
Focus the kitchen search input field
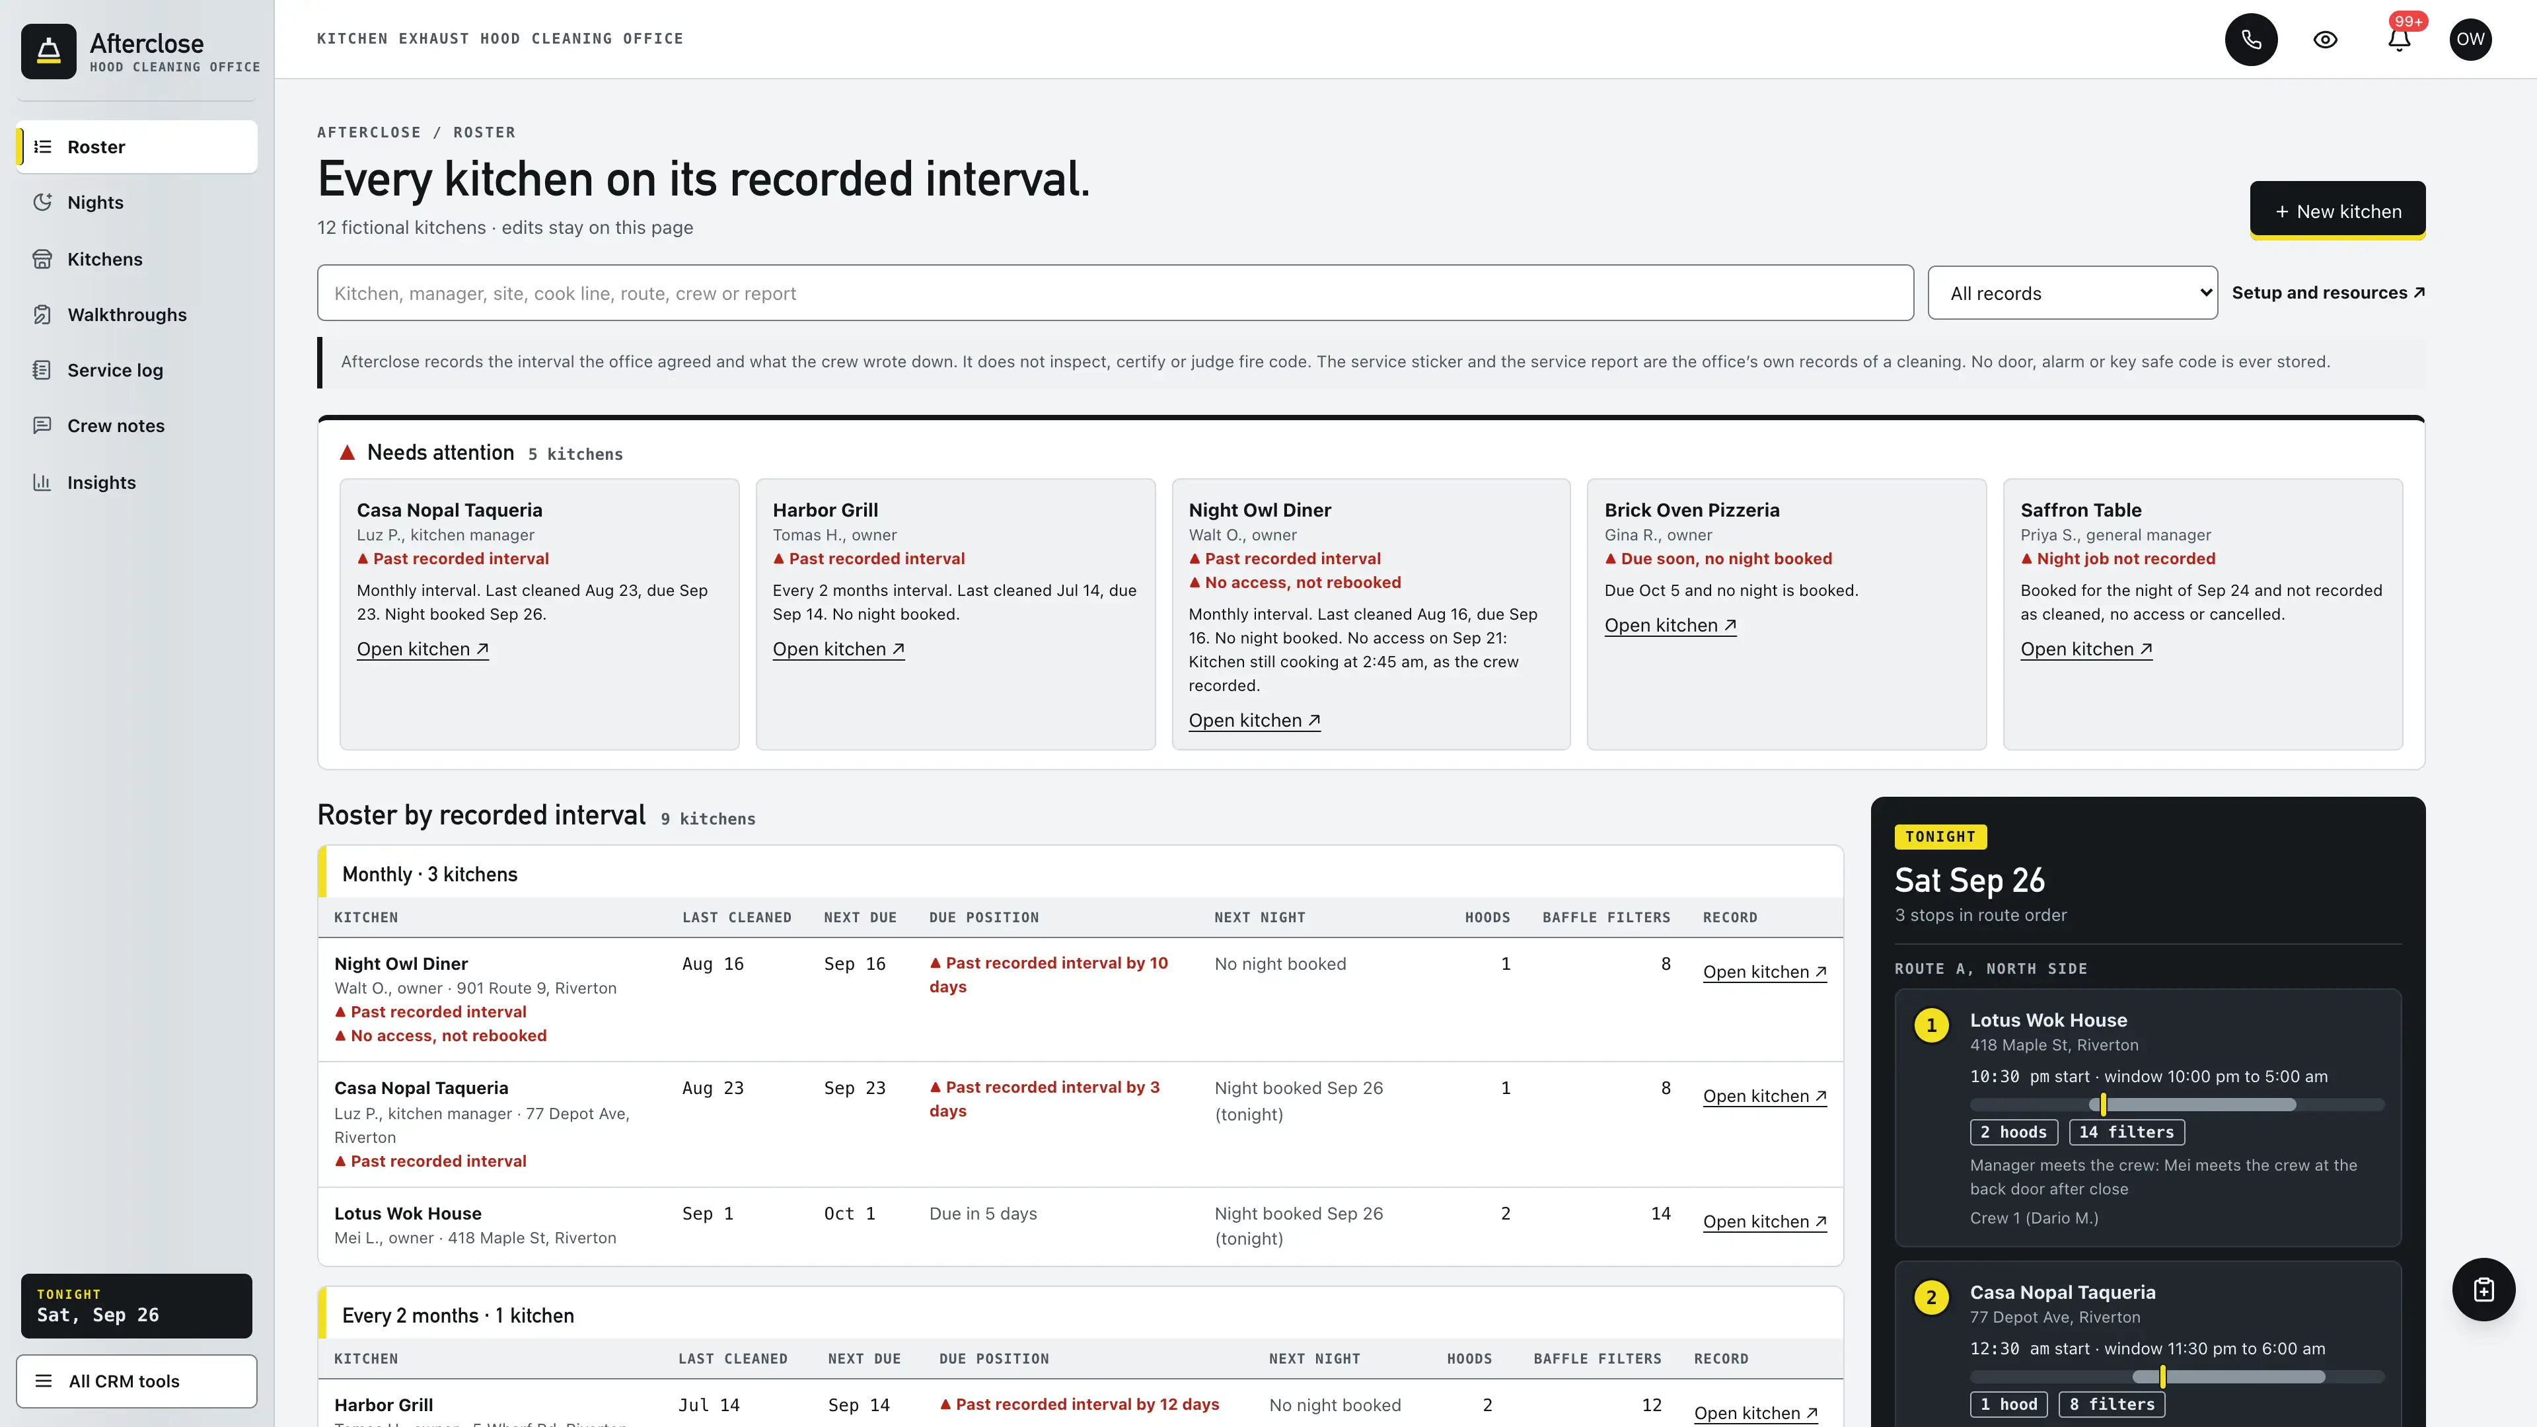(1115, 293)
